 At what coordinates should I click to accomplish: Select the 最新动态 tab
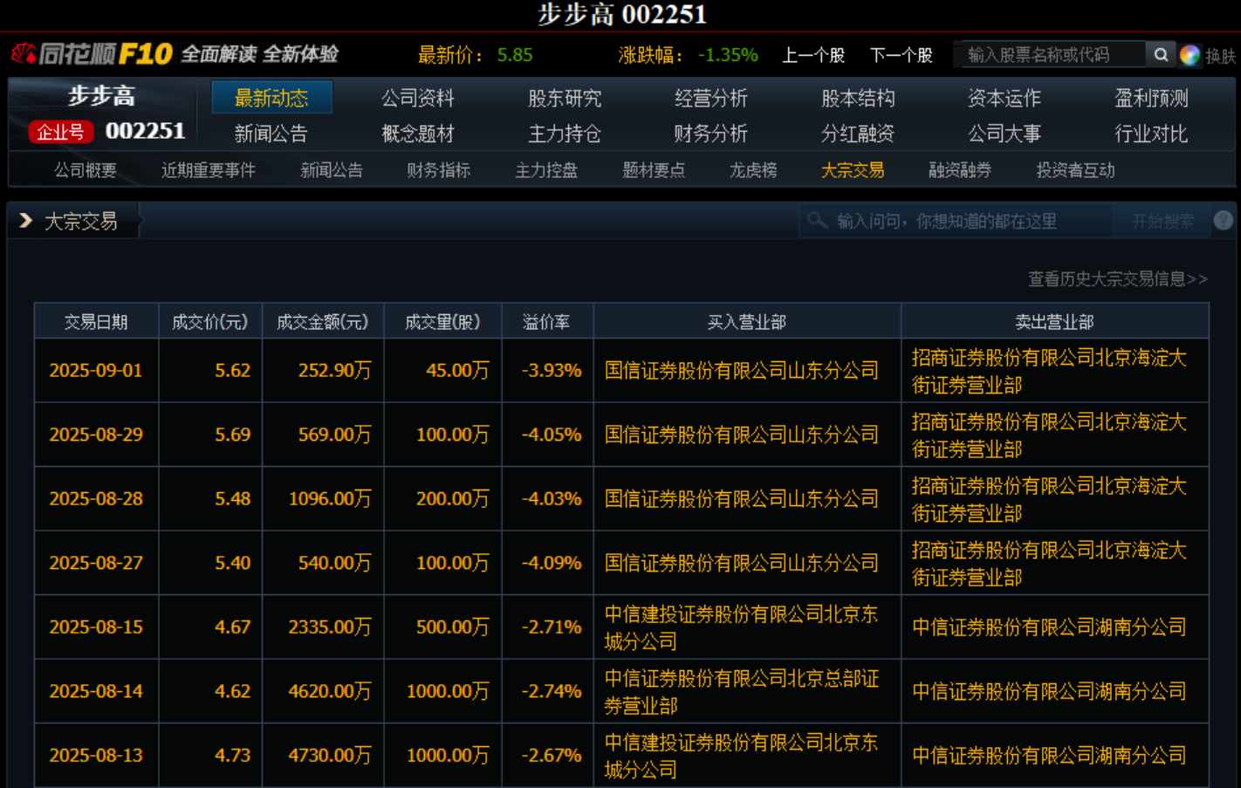(x=271, y=98)
